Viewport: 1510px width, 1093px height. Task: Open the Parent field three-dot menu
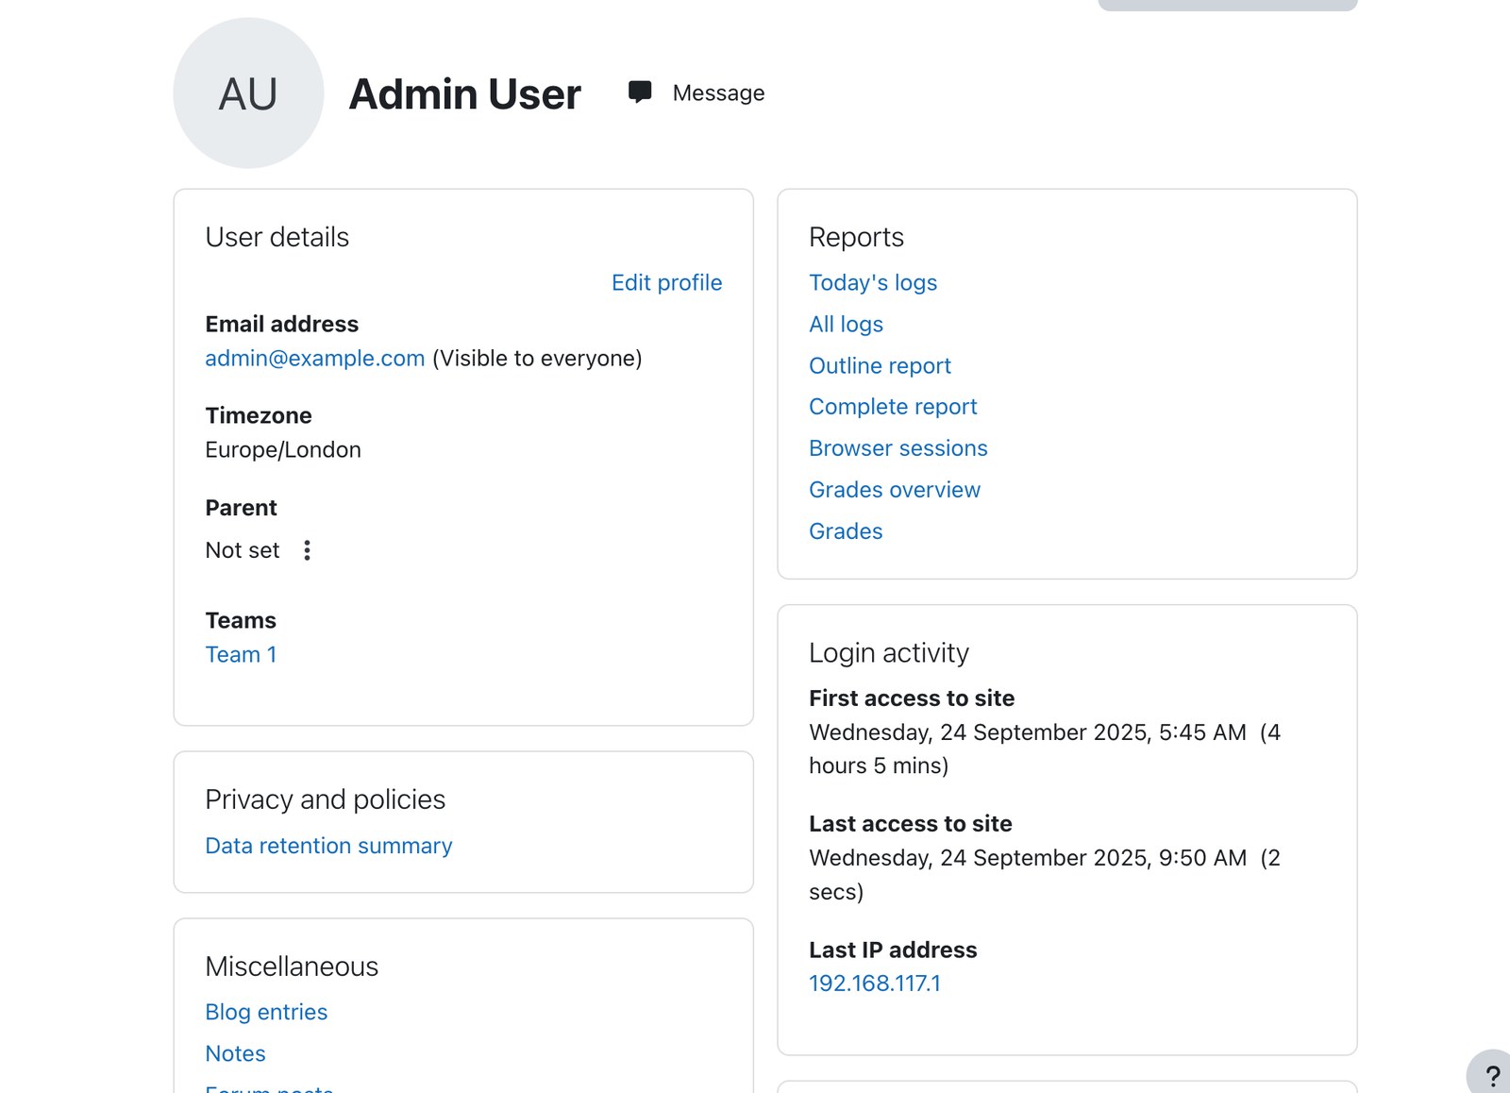pos(307,550)
